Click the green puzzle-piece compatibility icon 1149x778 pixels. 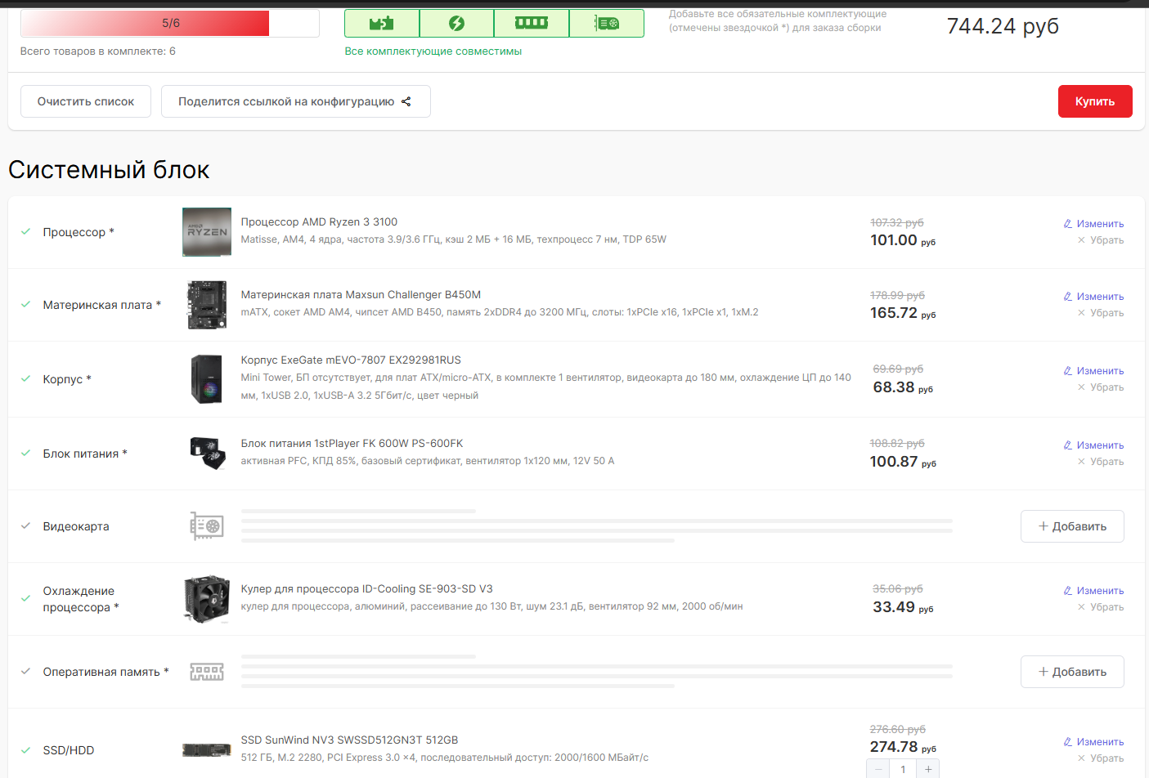pyautogui.click(x=382, y=24)
